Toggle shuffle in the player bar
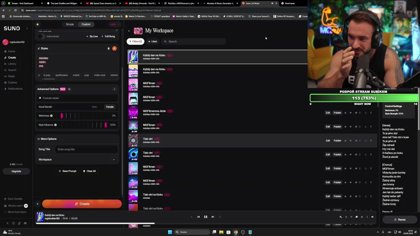 coord(191,217)
